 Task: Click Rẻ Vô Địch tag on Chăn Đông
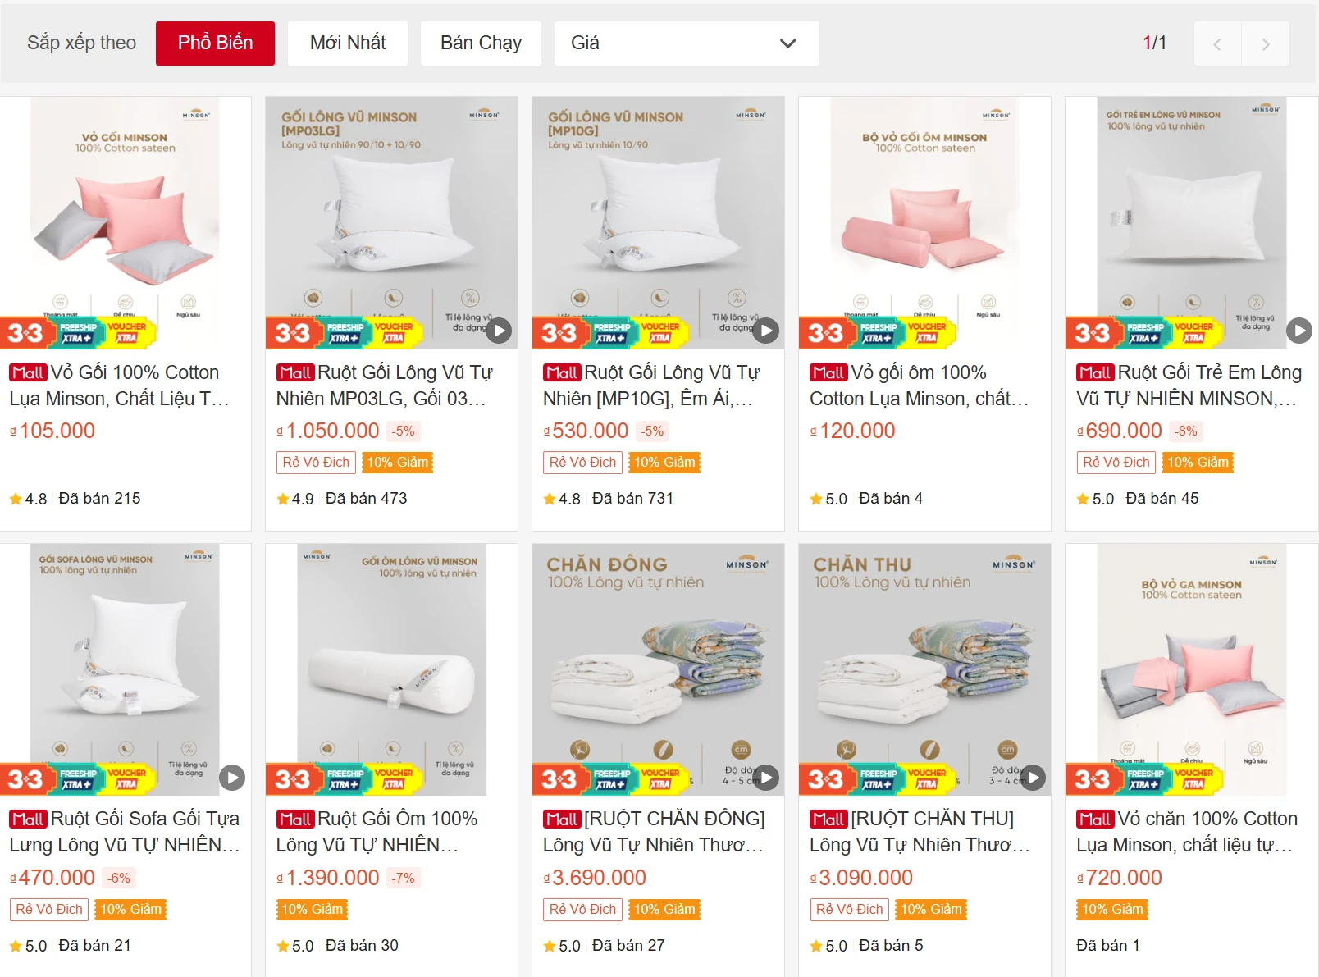582,909
